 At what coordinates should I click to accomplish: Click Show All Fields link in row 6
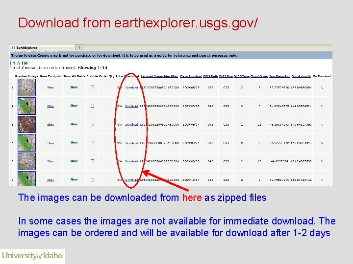(x=74, y=179)
